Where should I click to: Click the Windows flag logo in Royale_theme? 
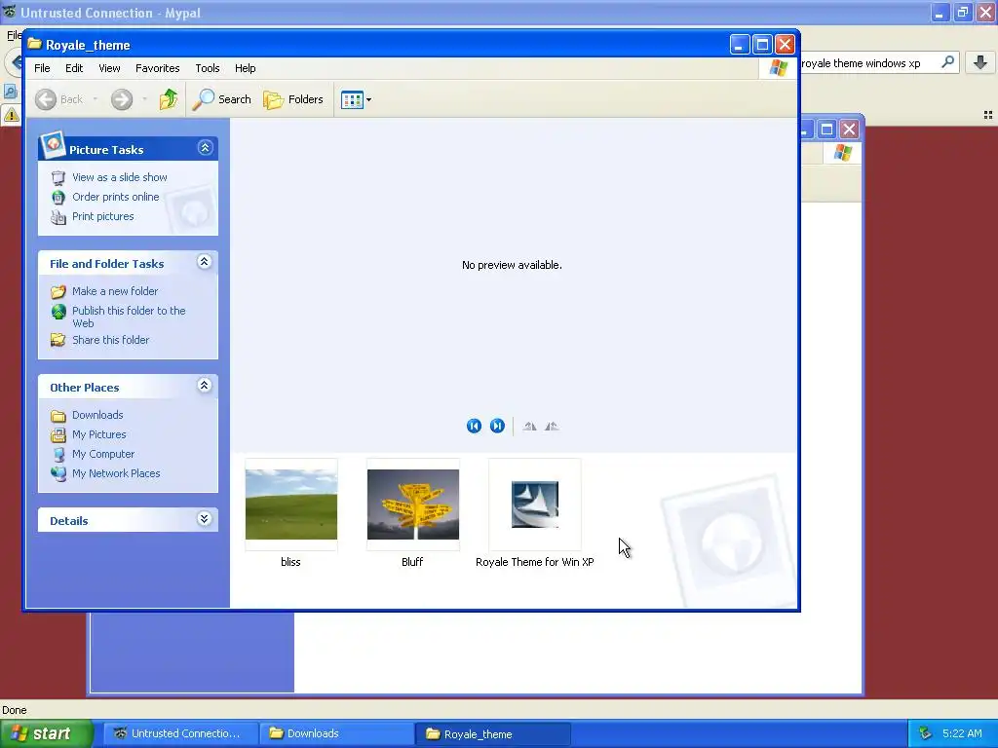[x=779, y=68]
